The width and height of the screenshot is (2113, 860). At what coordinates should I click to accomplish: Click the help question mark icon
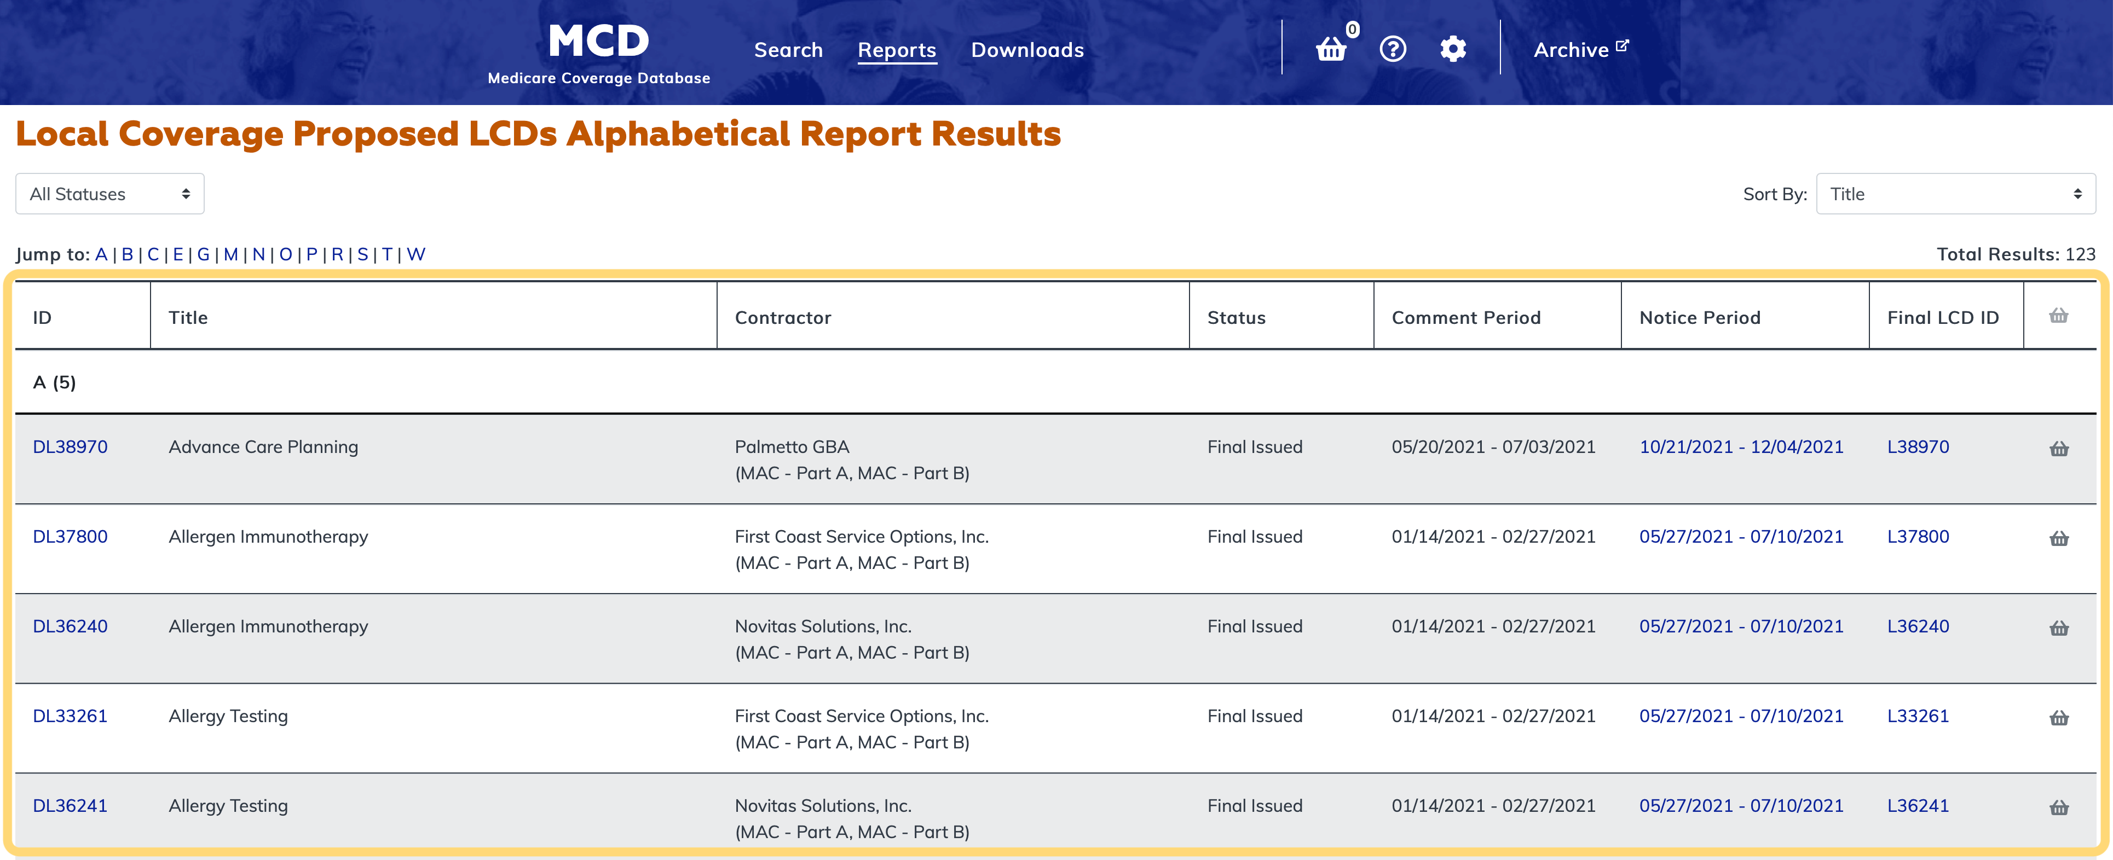point(1392,49)
